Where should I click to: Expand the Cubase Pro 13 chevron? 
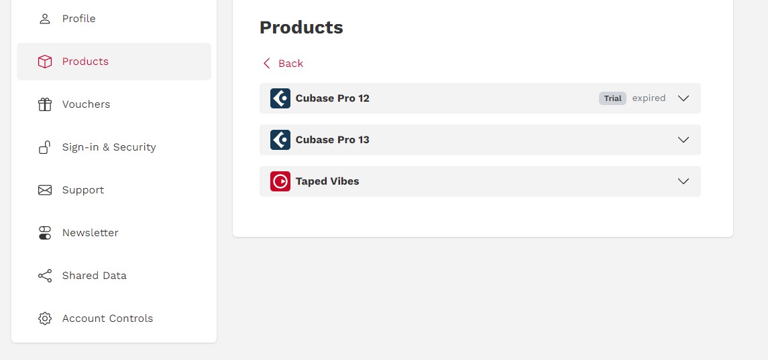pos(683,140)
